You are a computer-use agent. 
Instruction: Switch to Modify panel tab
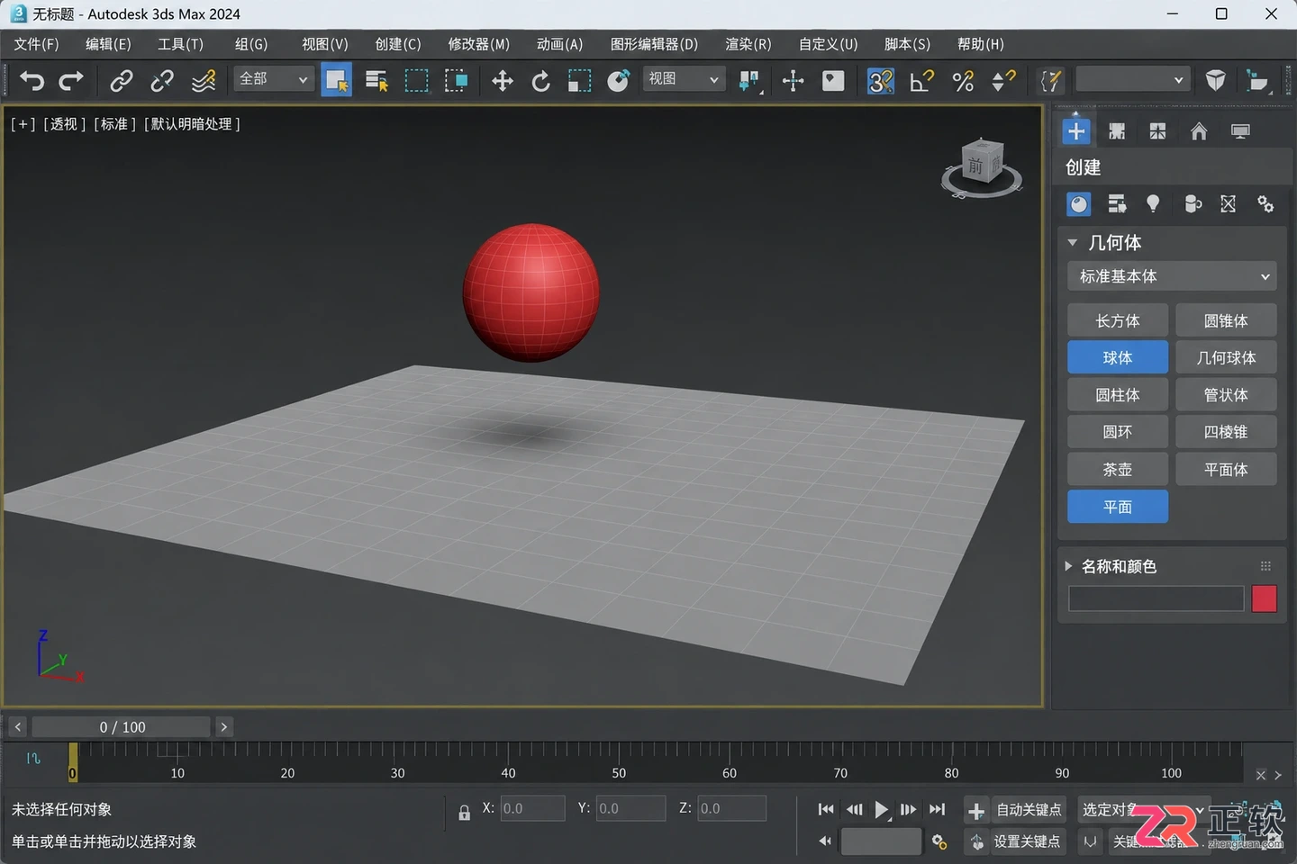tap(1117, 131)
